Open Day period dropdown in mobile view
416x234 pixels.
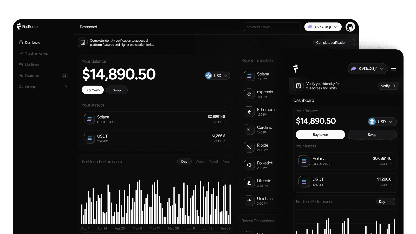click(385, 201)
